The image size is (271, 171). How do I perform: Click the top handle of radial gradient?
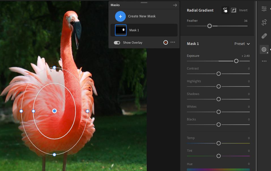coord(54,68)
